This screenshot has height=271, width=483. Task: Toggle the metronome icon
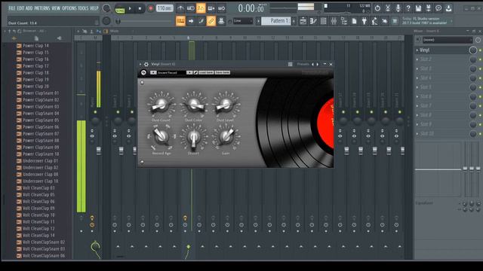click(180, 8)
